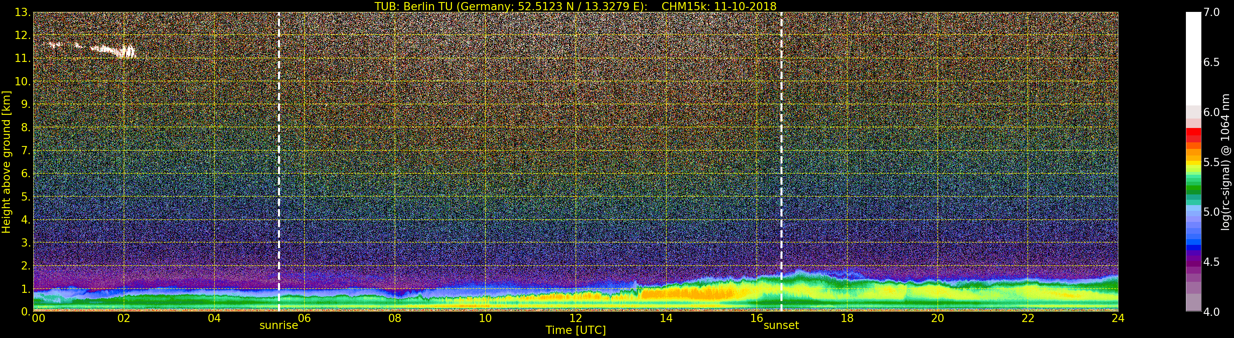This screenshot has width=1234, height=338.
Task: Click the time axis tick '04'
Action: [x=214, y=318]
